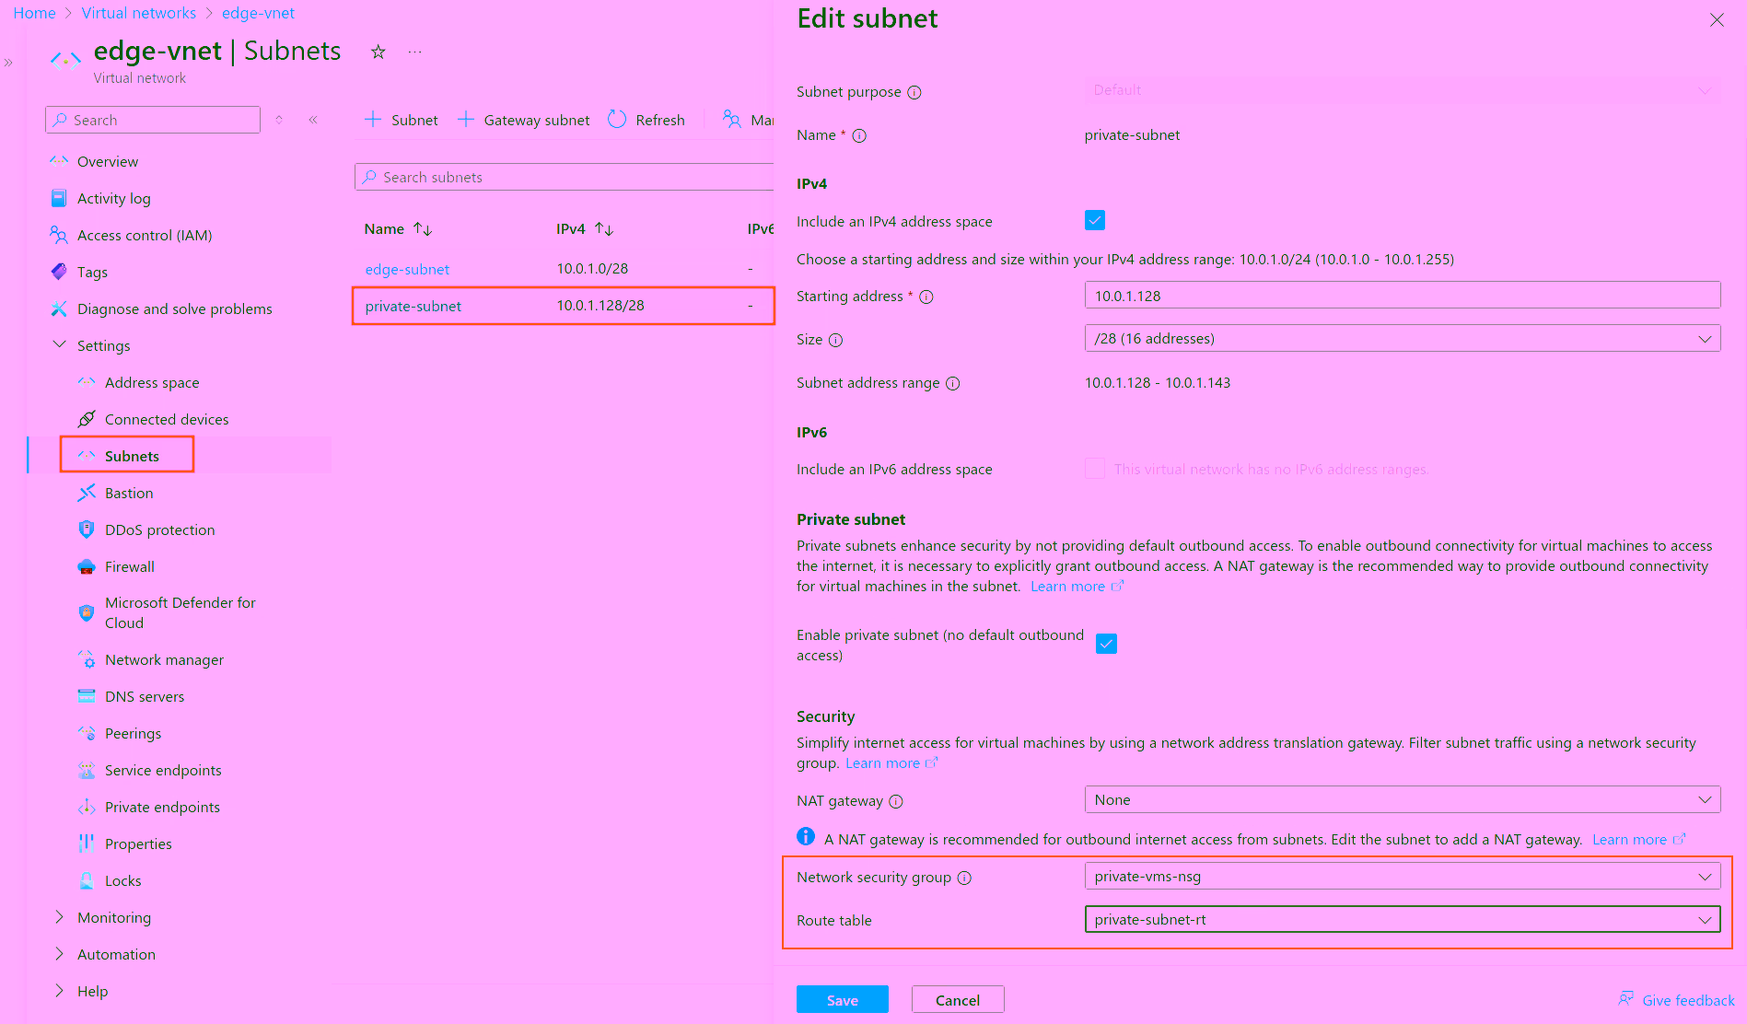Uncheck Include an IPv4 address space

1094,220
